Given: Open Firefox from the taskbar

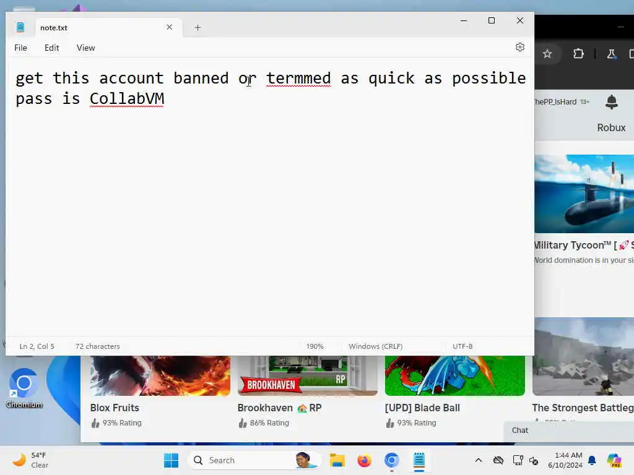Looking at the screenshot, I should (x=364, y=460).
